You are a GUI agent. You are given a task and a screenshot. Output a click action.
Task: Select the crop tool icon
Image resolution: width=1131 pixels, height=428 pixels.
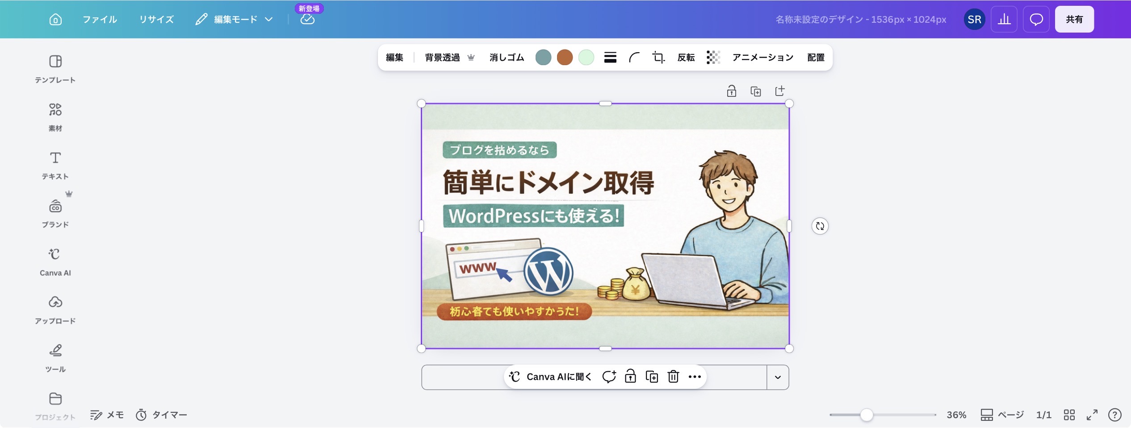tap(658, 57)
